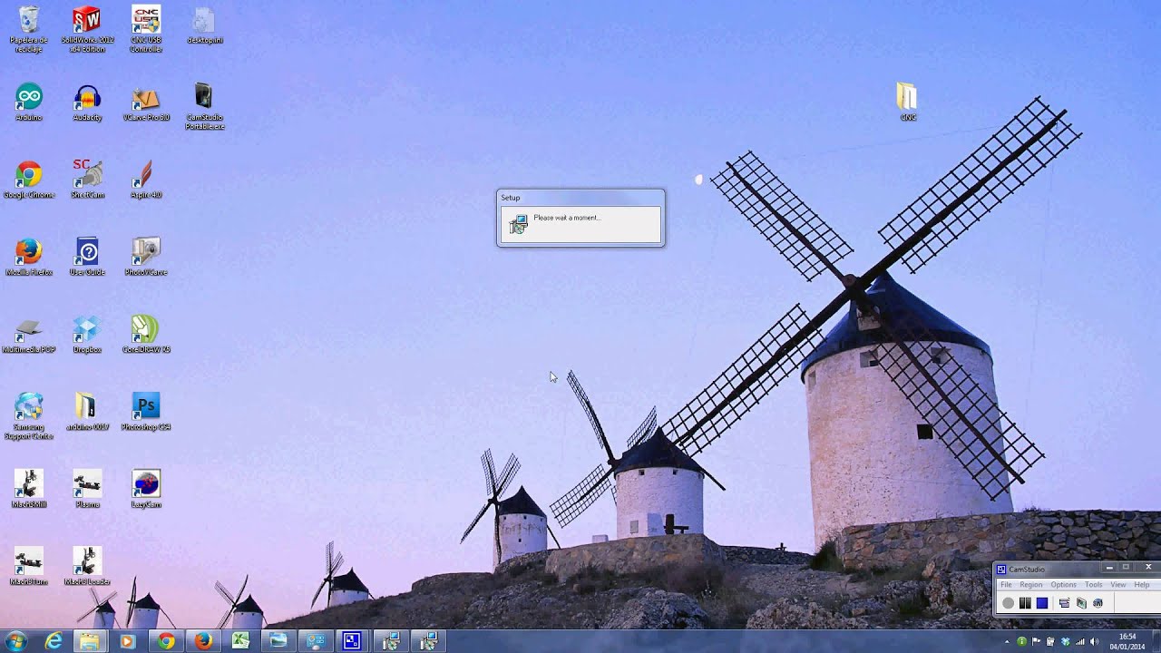This screenshot has width=1161, height=653.
Task: Select the VCarve Pro 6.0 desktop shortcut
Action: [146, 102]
